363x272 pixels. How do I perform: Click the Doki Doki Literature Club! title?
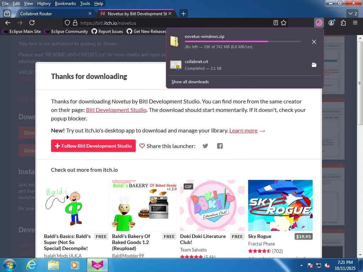pos(203,239)
